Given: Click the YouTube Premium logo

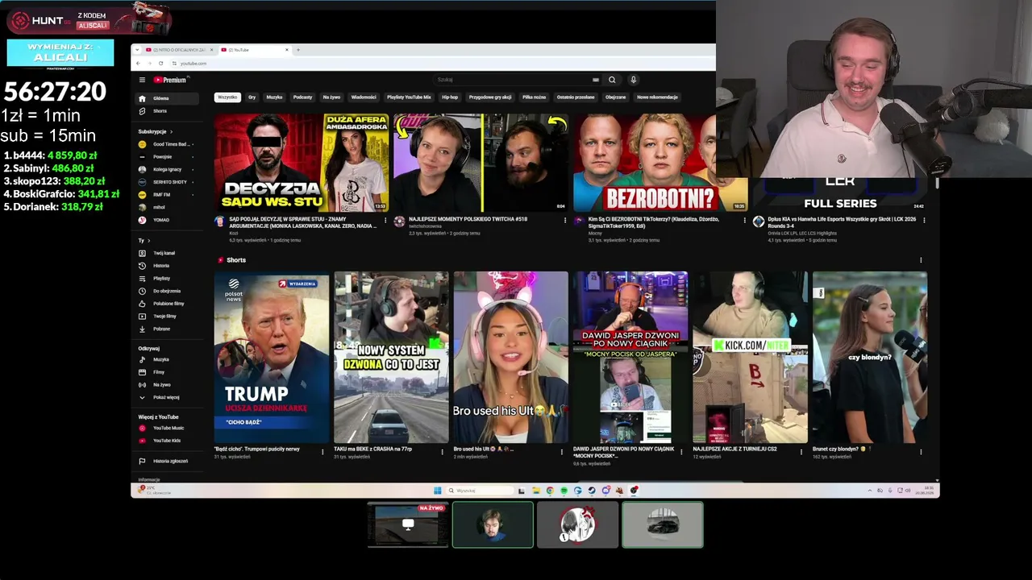Looking at the screenshot, I should [x=170, y=80].
